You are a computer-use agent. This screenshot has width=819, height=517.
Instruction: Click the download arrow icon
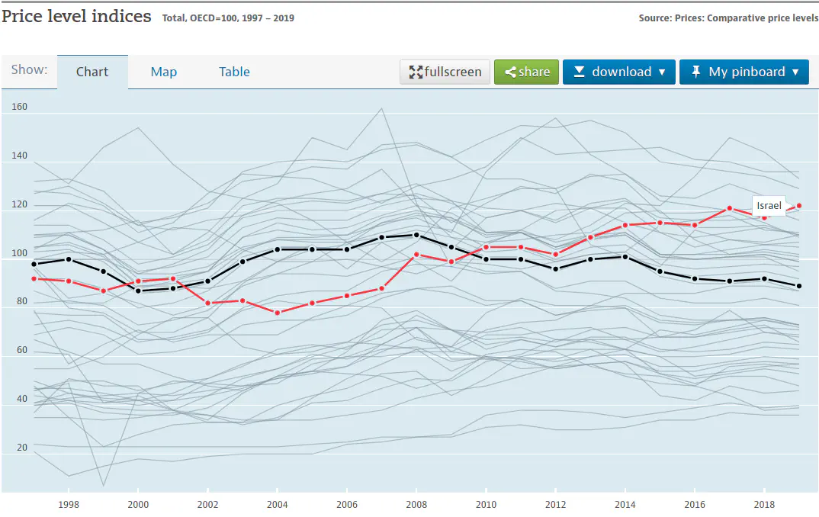(x=579, y=72)
